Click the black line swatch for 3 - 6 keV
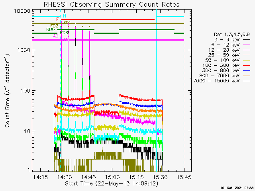This screenshot has height=191, width=255. pyautogui.click(x=247, y=40)
